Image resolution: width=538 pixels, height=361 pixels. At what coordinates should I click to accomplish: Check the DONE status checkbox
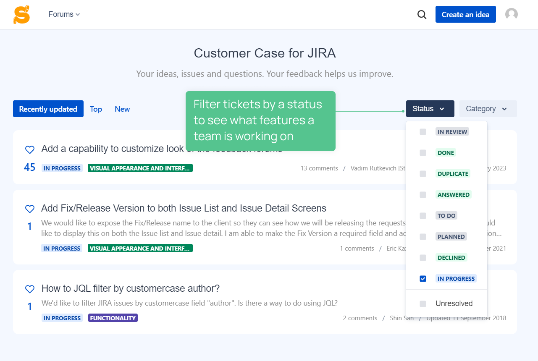tap(423, 153)
